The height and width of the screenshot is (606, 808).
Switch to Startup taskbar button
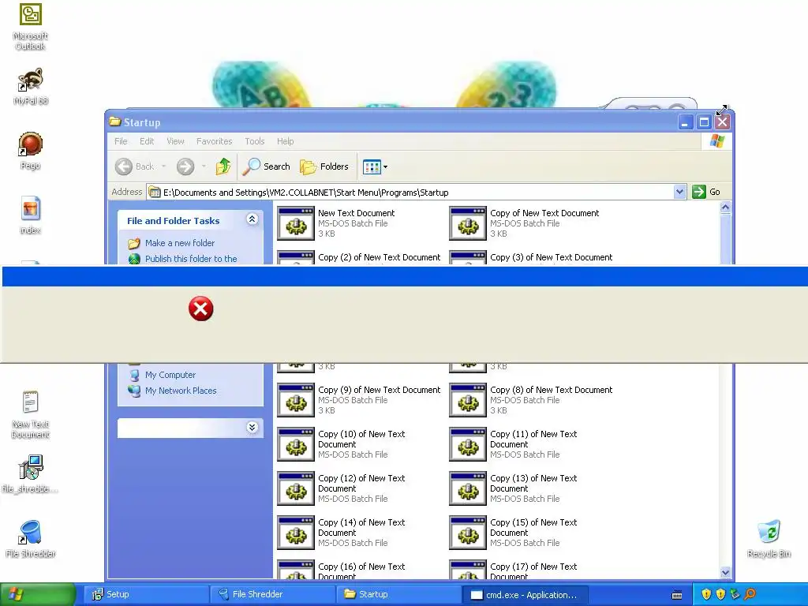(399, 594)
